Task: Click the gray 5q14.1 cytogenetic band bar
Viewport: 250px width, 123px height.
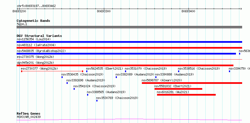Action: pyautogui.click(x=129, y=27)
